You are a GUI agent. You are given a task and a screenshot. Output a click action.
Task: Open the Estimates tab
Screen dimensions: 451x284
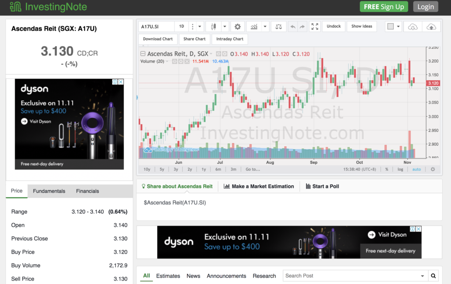(x=168, y=276)
